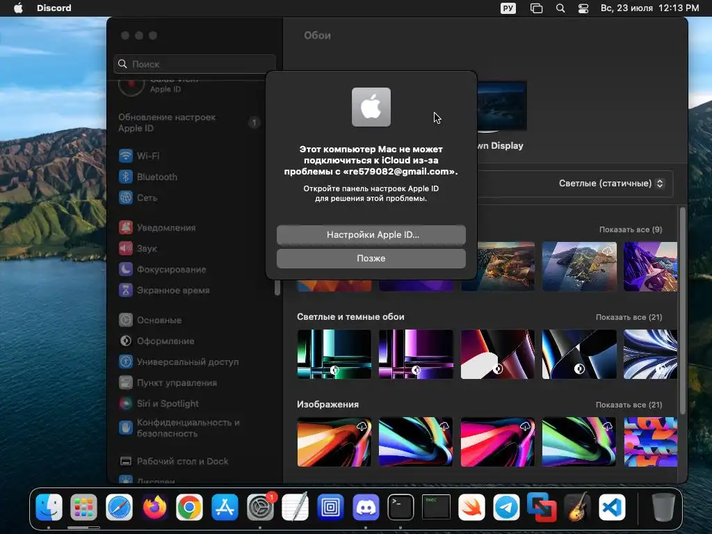Focus the Поиск search field
This screenshot has width=712, height=534.
tap(195, 64)
